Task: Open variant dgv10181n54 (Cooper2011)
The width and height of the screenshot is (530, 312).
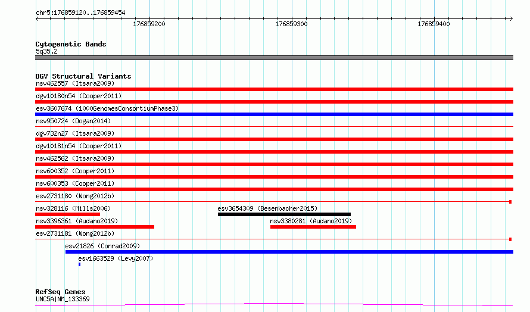Action: [79, 146]
